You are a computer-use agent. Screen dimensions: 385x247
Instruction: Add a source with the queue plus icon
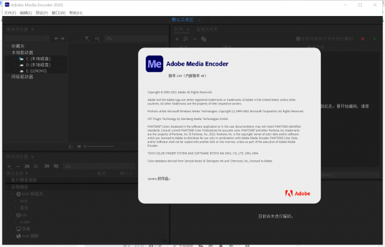click(x=177, y=39)
